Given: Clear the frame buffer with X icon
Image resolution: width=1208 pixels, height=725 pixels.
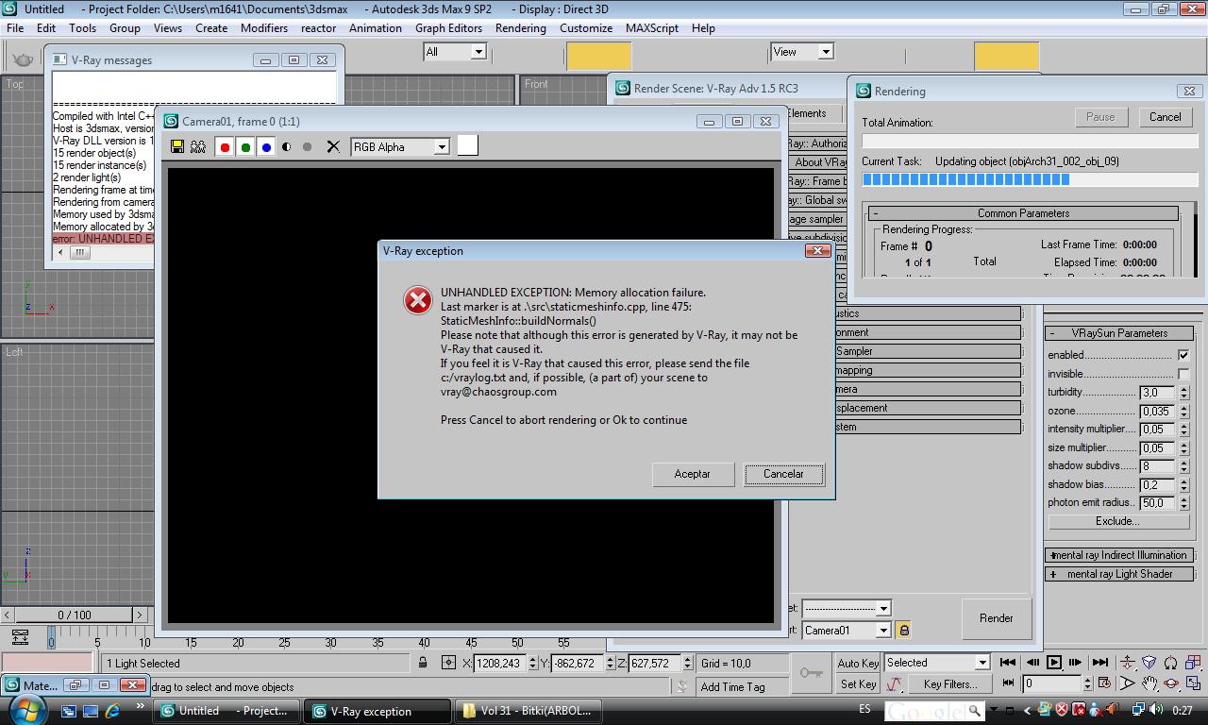Looking at the screenshot, I should [332, 146].
